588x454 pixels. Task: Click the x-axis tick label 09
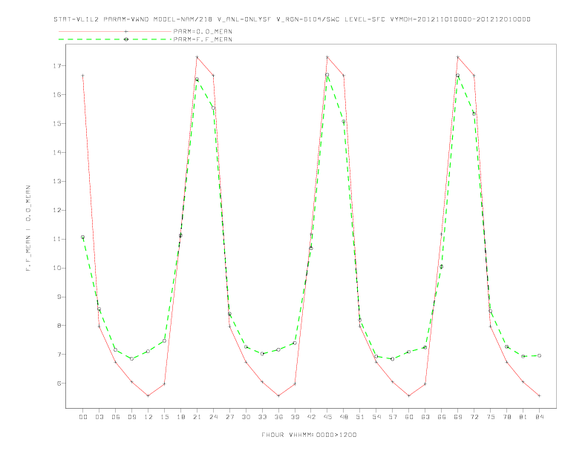pos(132,417)
